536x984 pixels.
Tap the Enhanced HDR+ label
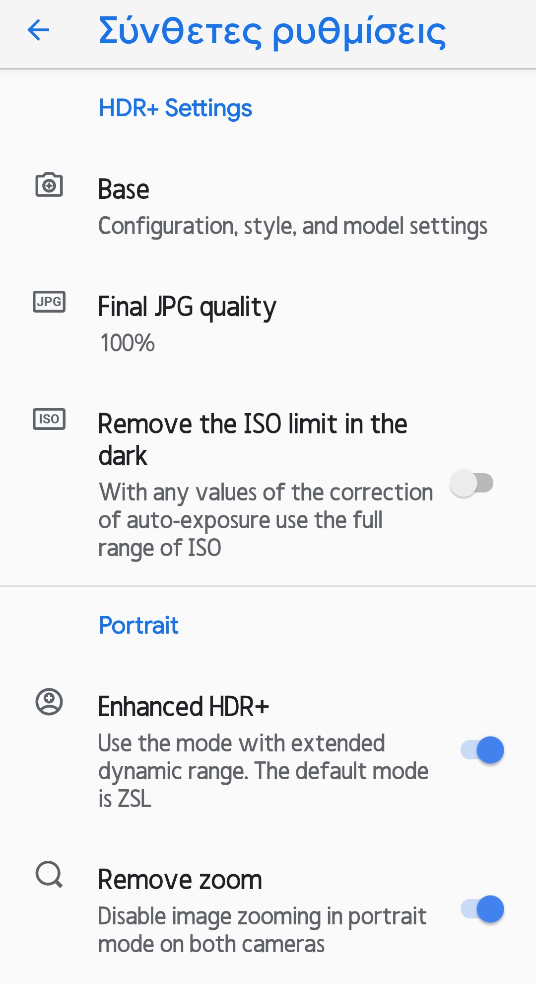183,707
